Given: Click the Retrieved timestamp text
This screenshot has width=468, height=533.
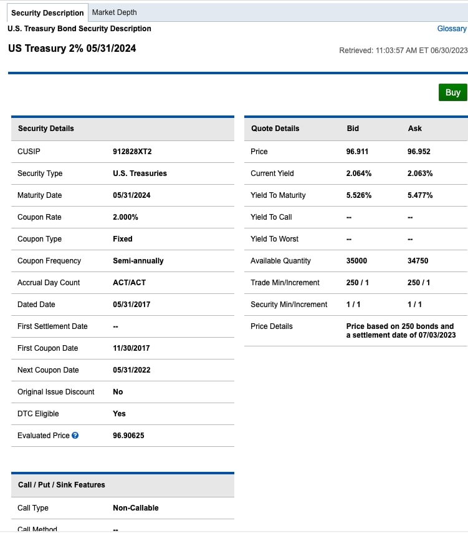Looking at the screenshot, I should [x=403, y=51].
